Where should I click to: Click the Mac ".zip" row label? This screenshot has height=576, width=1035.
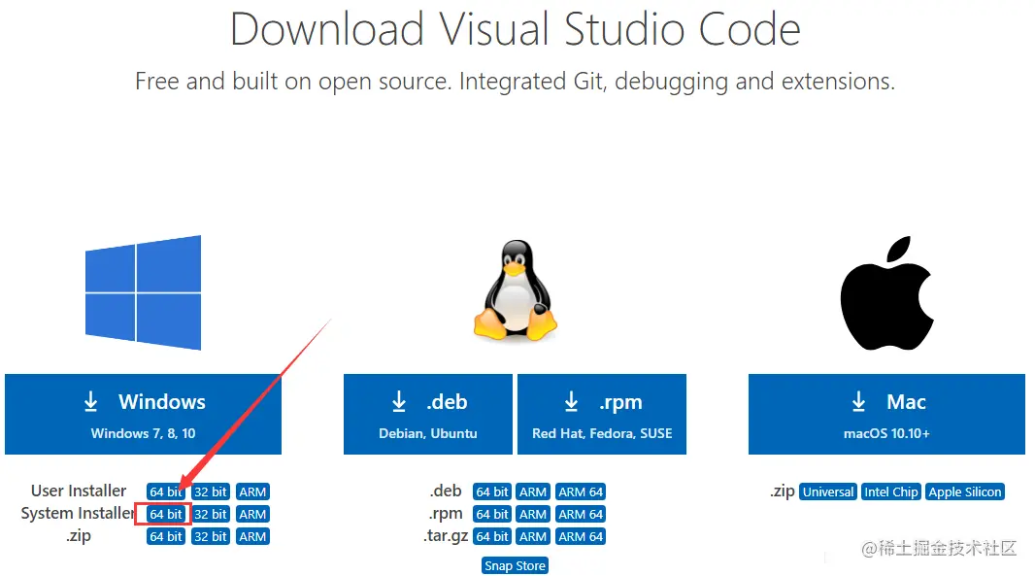click(x=783, y=491)
